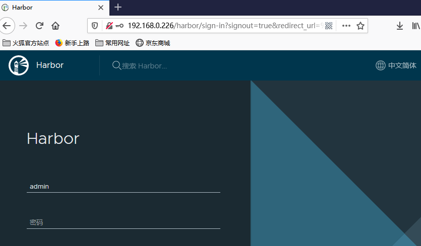Viewport: 421px width, 246px height.
Task: Click the Harbor lighthouse logo
Action: point(19,65)
